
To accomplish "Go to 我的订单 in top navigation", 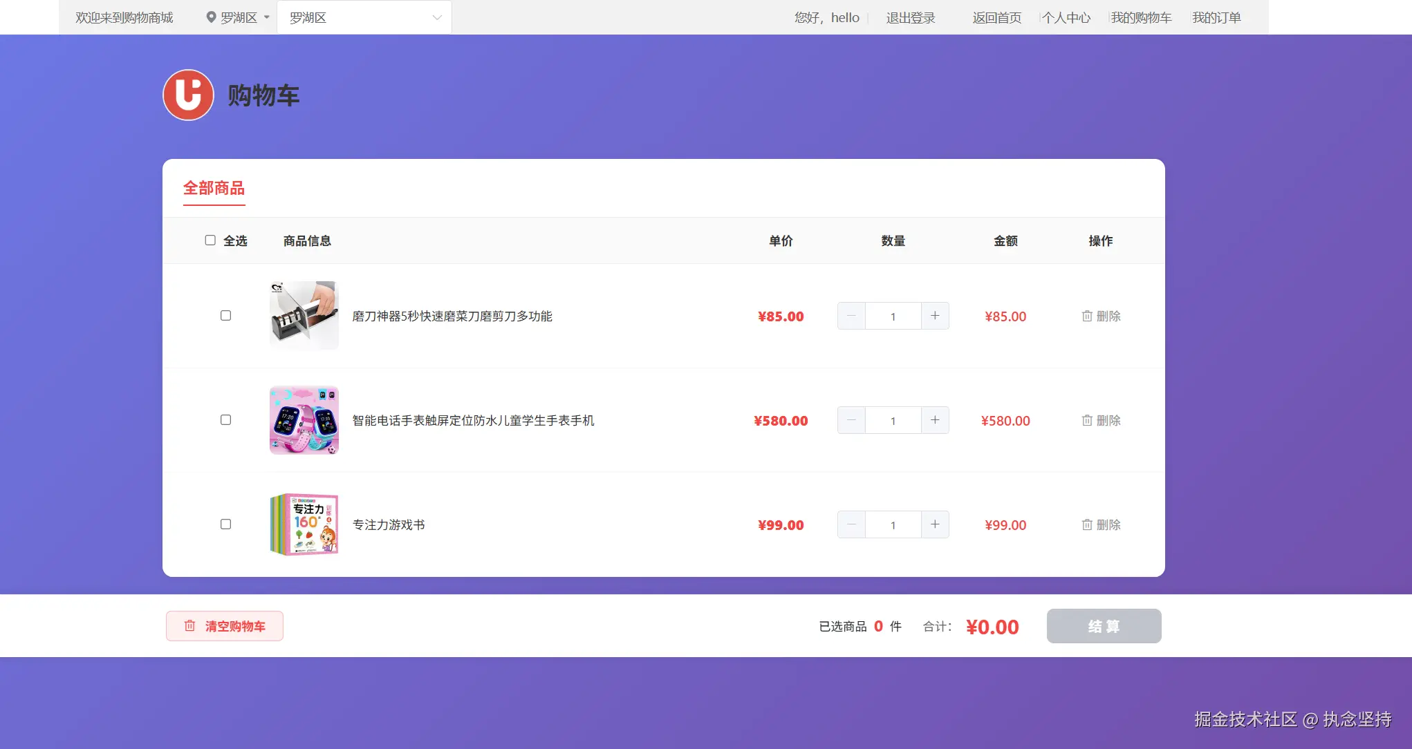I will pos(1216,17).
